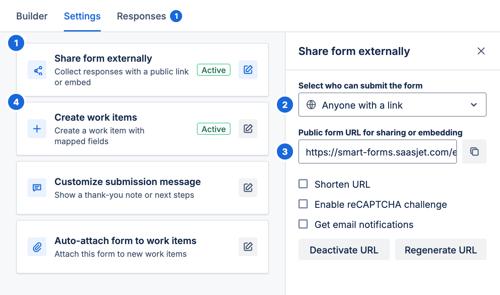Edit the Create work items setting
Image resolution: width=500 pixels, height=295 pixels.
248,129
